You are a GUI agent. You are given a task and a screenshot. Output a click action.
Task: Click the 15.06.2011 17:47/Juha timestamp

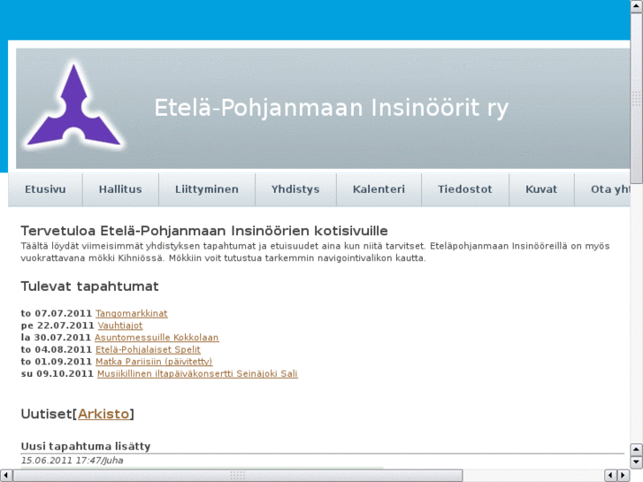[73, 461]
